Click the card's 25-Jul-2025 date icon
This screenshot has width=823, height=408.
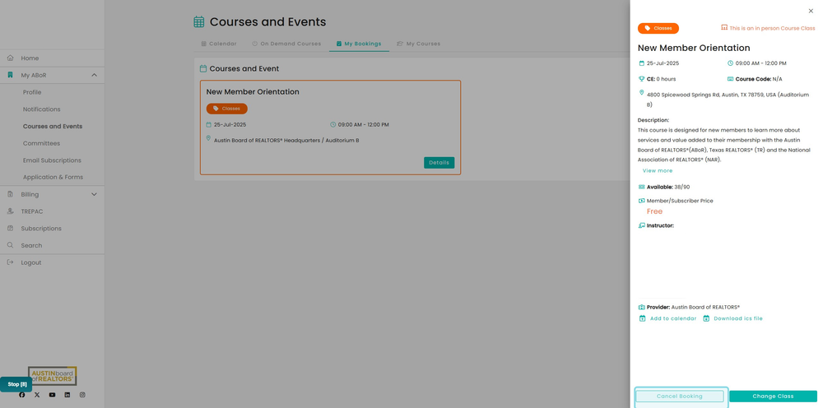[209, 125]
